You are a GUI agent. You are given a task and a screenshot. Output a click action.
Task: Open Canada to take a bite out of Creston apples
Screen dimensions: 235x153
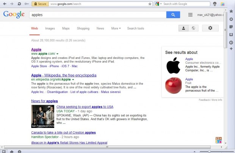coord(63,132)
